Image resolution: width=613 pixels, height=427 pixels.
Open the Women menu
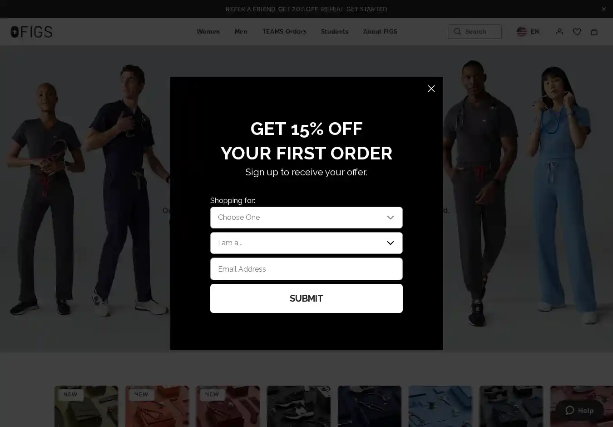[x=208, y=31]
